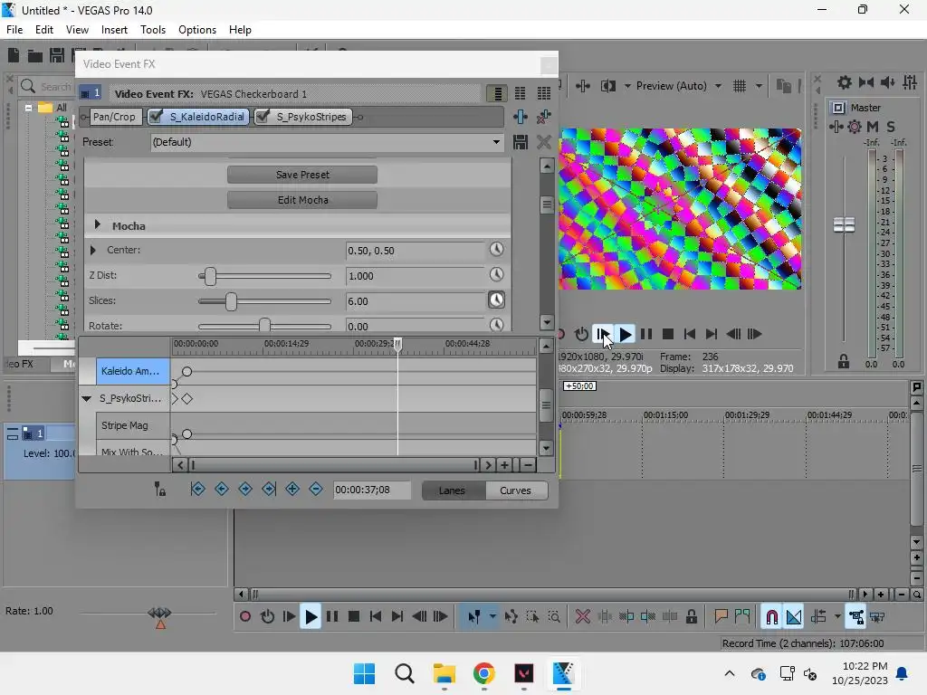927x695 pixels.
Task: Click Record in the main transport bar
Action: (x=244, y=616)
